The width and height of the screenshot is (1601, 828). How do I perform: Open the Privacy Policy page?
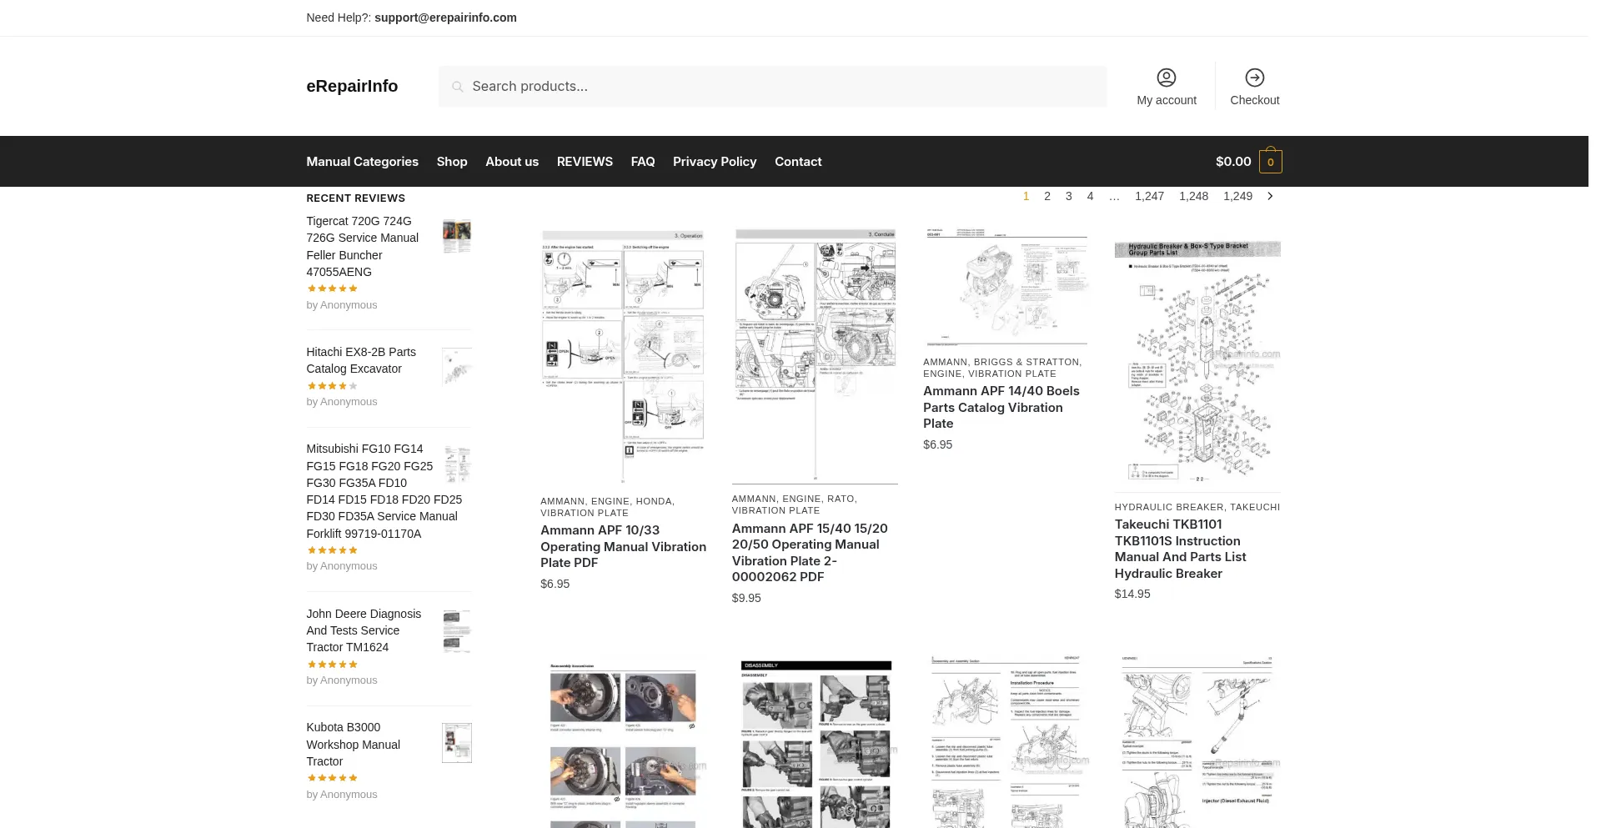(x=715, y=162)
